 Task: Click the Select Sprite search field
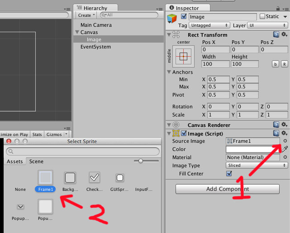(x=83, y=151)
